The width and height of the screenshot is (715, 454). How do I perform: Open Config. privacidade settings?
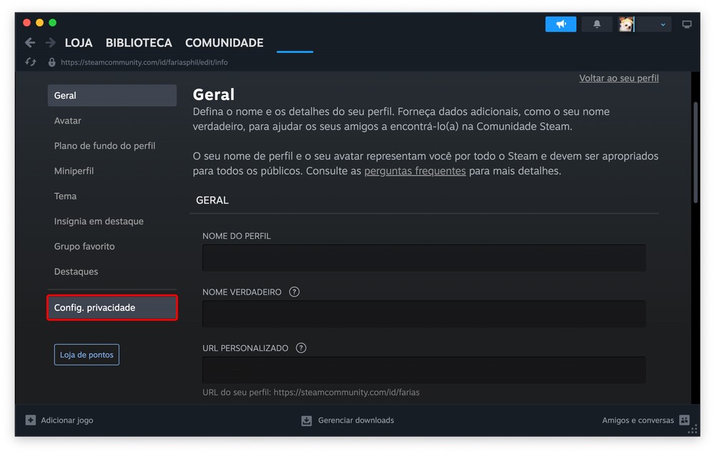coord(112,307)
